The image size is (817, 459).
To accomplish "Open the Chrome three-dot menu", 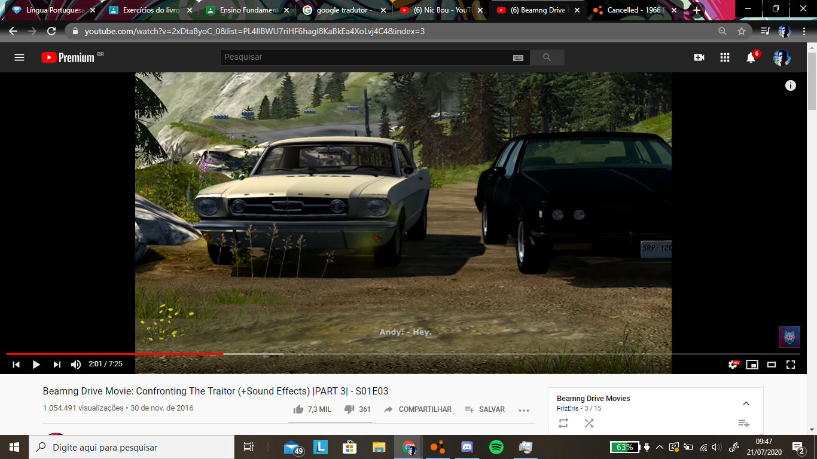I will pos(803,31).
